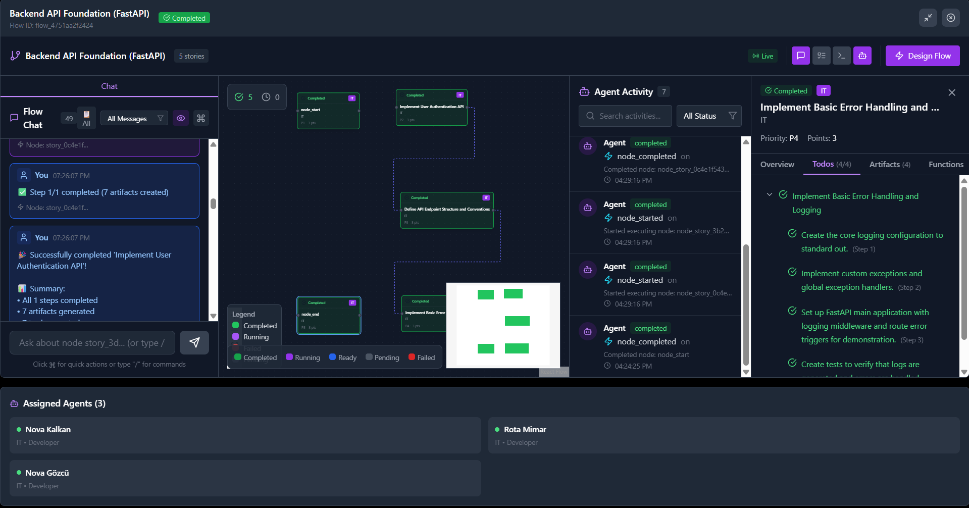The width and height of the screenshot is (969, 508).
Task: Toggle the custom exceptions todo check
Action: (792, 272)
